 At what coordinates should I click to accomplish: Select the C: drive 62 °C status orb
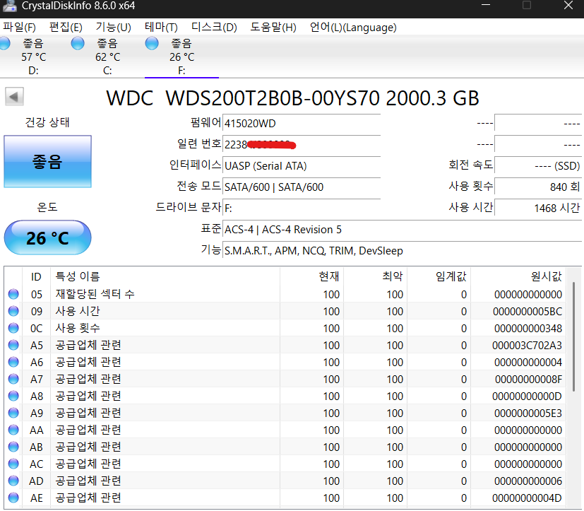pyautogui.click(x=78, y=43)
